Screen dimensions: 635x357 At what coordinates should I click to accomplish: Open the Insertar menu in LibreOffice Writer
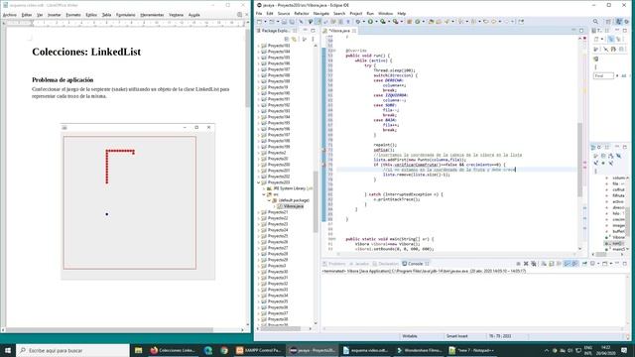55,15
